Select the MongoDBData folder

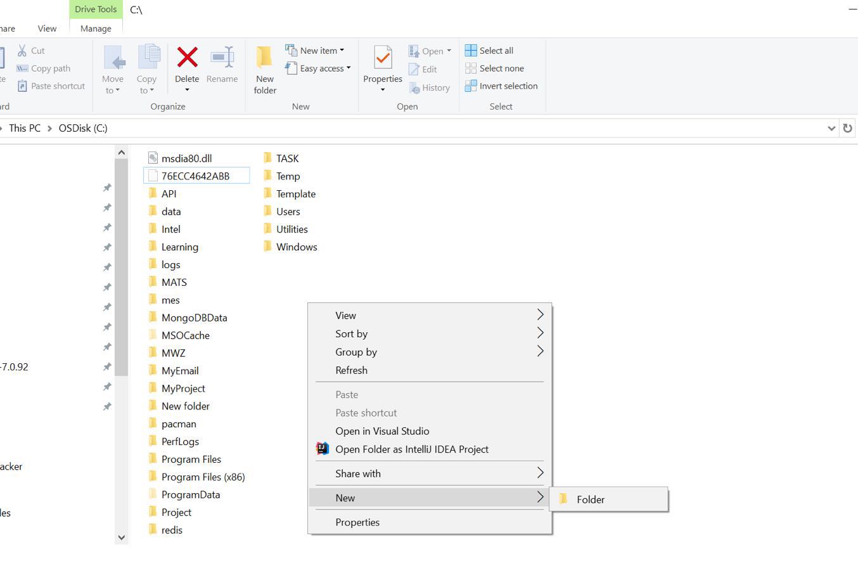[x=187, y=318]
